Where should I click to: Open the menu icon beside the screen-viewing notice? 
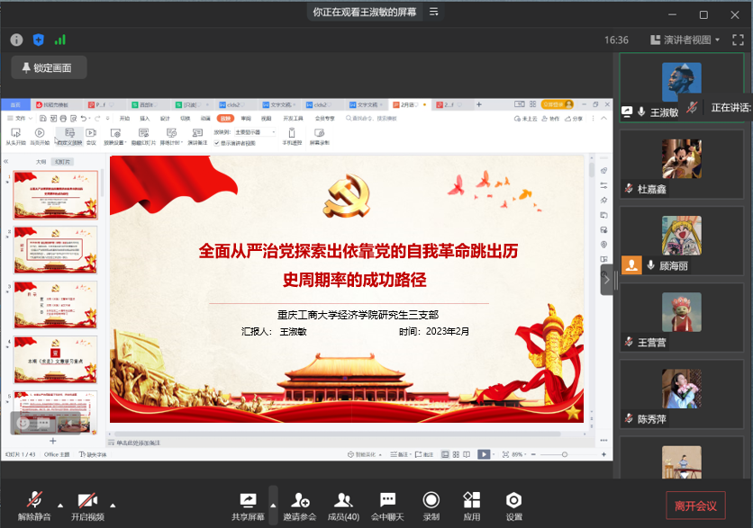tap(434, 12)
